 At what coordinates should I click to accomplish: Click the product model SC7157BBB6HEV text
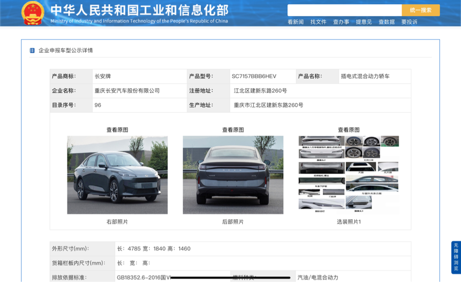tap(254, 77)
